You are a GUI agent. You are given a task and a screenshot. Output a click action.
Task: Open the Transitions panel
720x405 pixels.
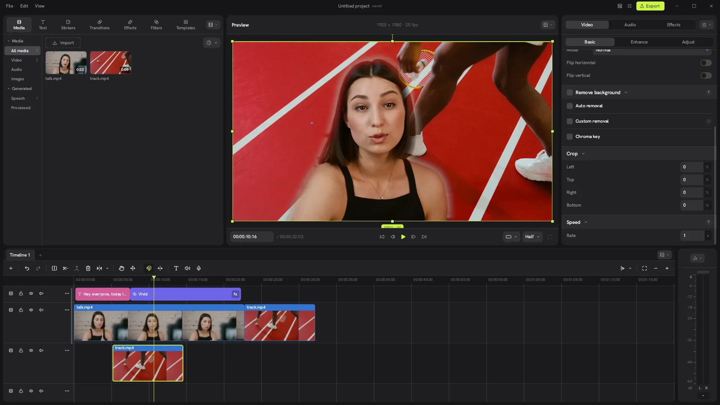pyautogui.click(x=99, y=25)
